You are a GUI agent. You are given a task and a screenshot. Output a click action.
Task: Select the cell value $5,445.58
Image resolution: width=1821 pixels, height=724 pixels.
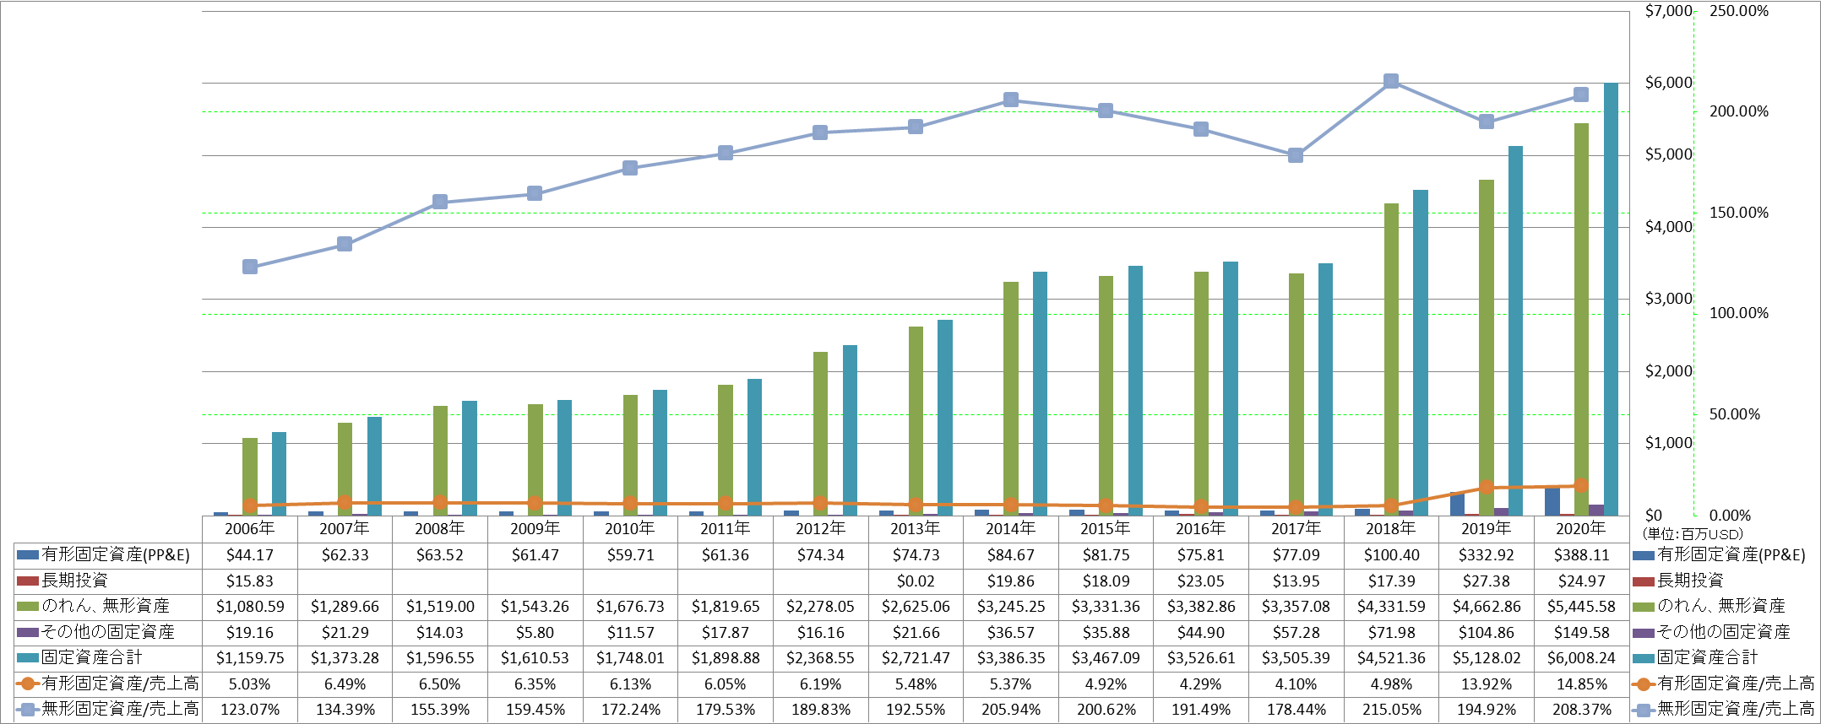(1581, 607)
